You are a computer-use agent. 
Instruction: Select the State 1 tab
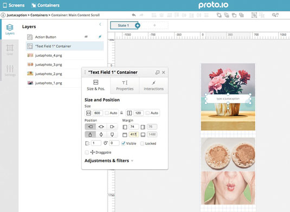[123, 25]
